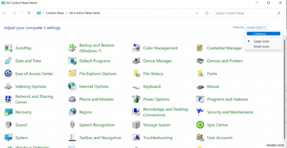The height and width of the screenshot is (148, 287).
Task: Open the Date and Time calendar icon
Action: tap(8, 61)
